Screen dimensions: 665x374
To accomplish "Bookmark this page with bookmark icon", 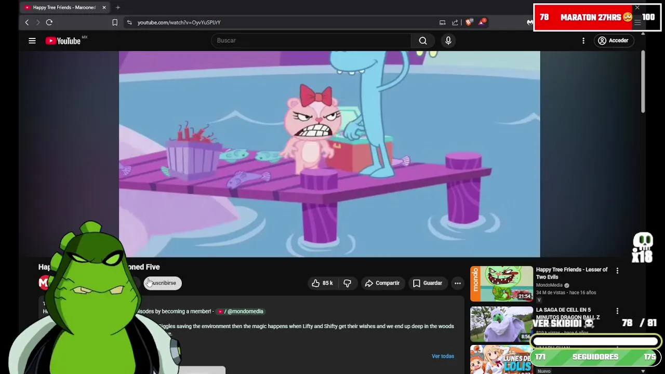I will click(x=115, y=22).
